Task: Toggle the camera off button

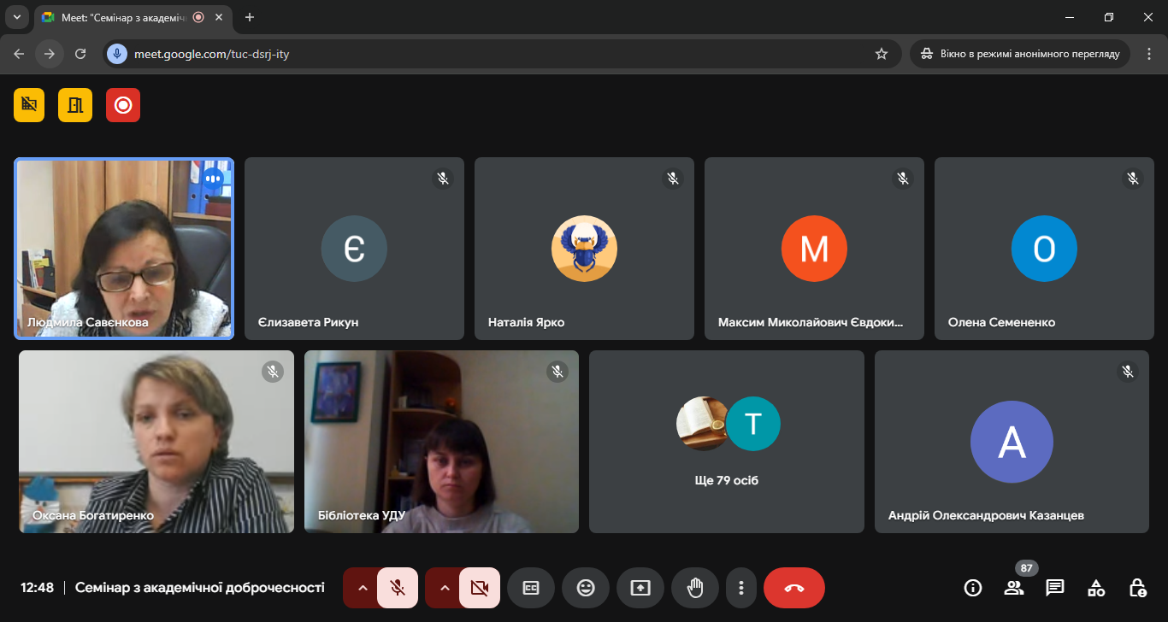Action: click(479, 588)
